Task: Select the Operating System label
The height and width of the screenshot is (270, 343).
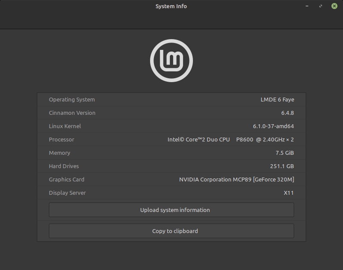Action: pyautogui.click(x=72, y=100)
